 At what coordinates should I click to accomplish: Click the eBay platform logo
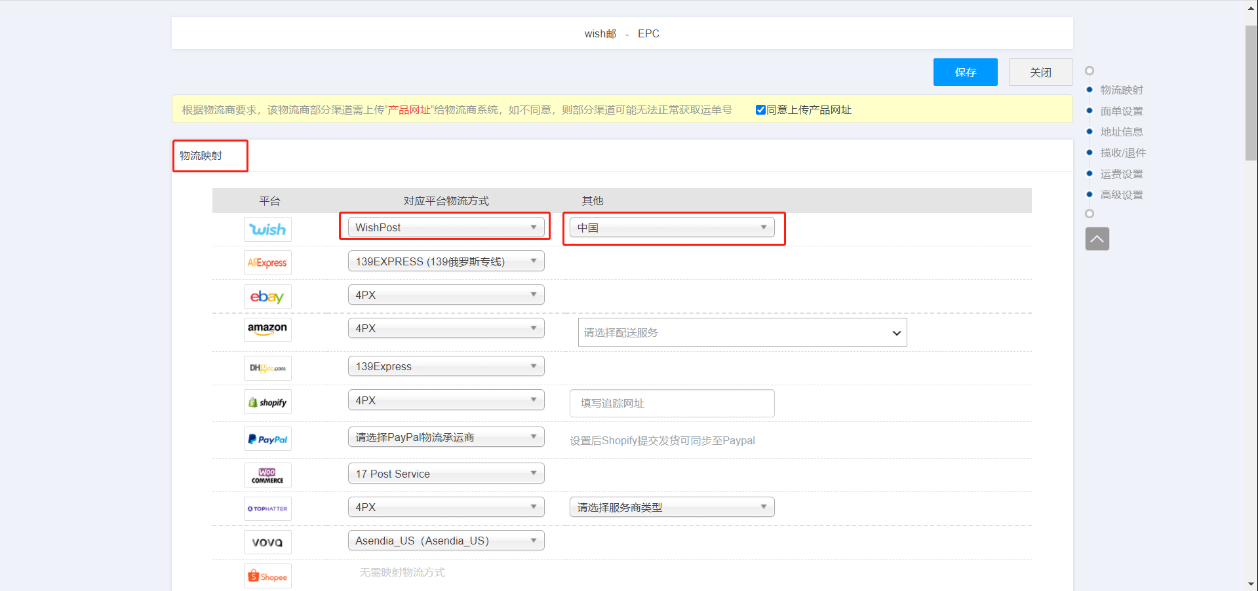tap(267, 296)
